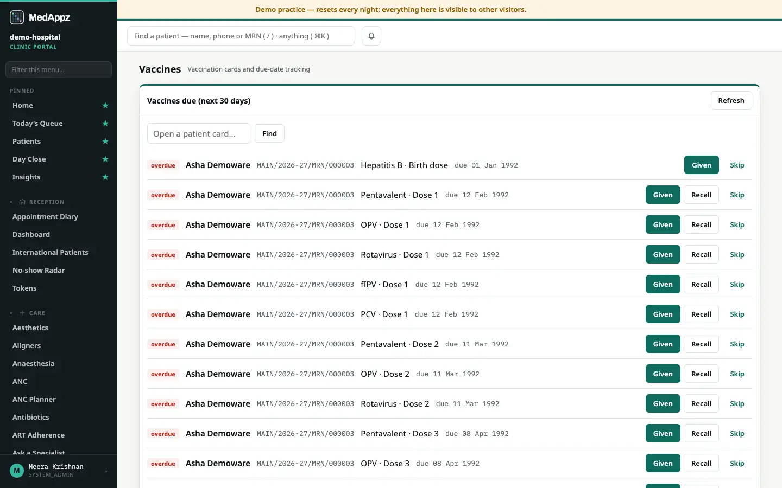
Task: Skip PCV Dose 1
Action: pos(737,314)
